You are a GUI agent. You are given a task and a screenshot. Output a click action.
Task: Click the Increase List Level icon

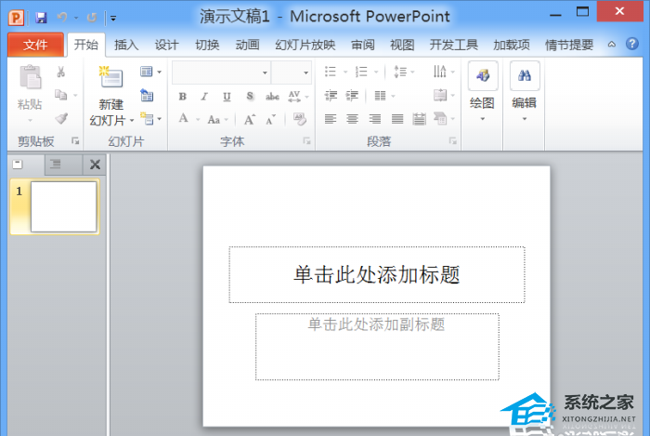coord(352,96)
